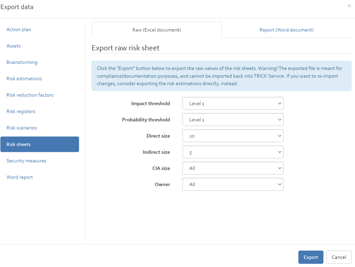Switch to Report (Word document) tab

(x=286, y=30)
